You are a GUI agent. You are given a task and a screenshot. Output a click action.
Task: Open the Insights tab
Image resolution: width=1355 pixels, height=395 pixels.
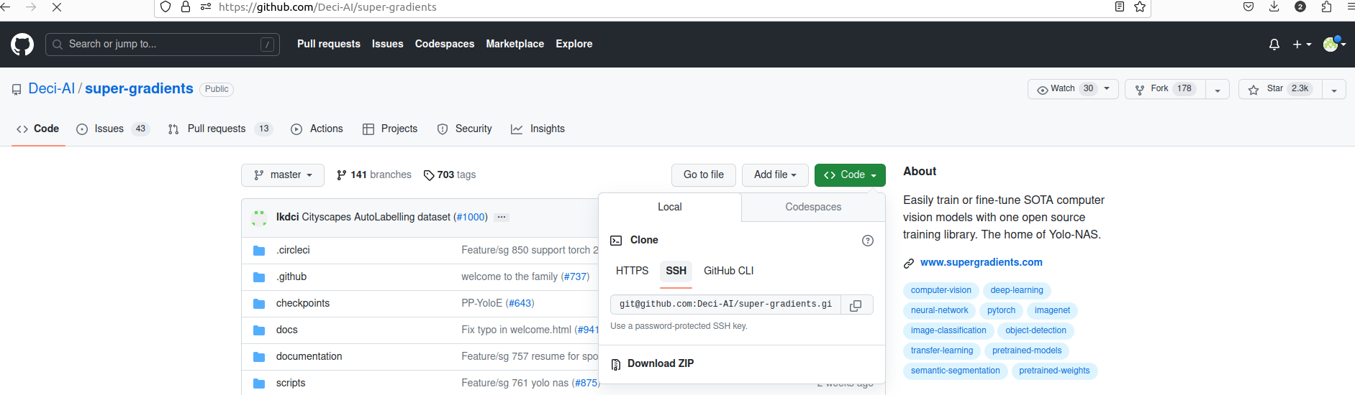(x=538, y=129)
